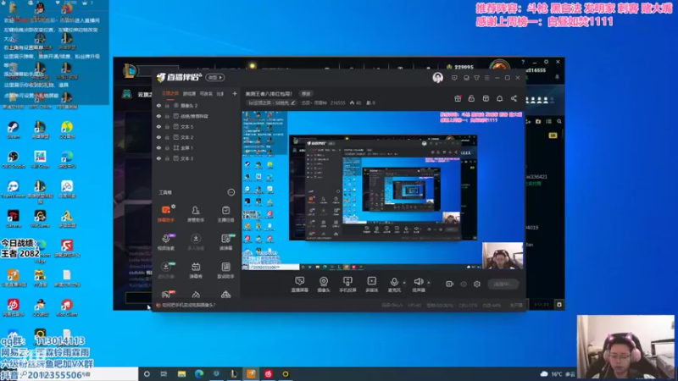This screenshot has height=381, width=678.
Task: Open the weather widget in the taskbar
Action: 558,374
